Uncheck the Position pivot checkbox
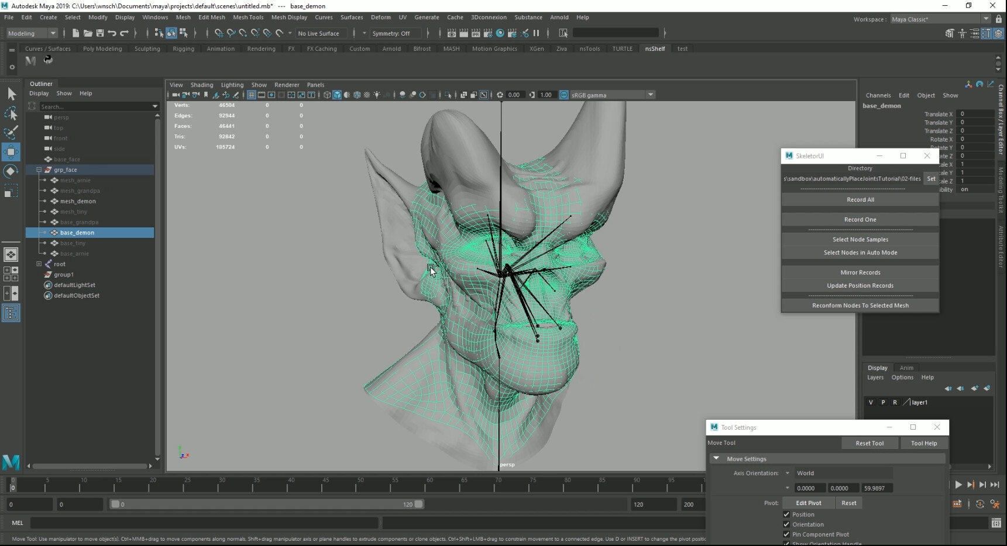The width and height of the screenshot is (1007, 546). 787,514
